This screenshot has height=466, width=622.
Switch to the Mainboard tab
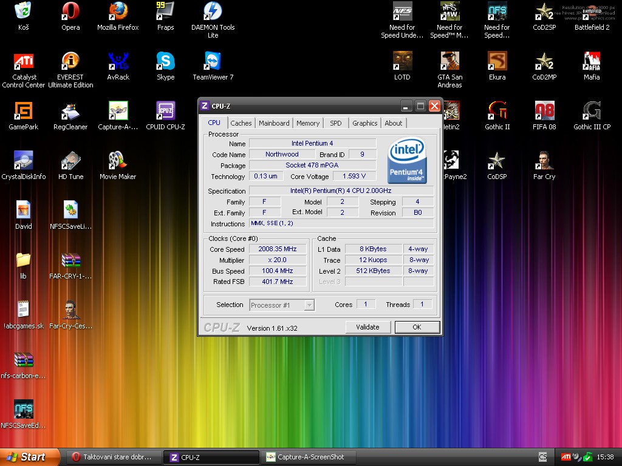(x=274, y=123)
